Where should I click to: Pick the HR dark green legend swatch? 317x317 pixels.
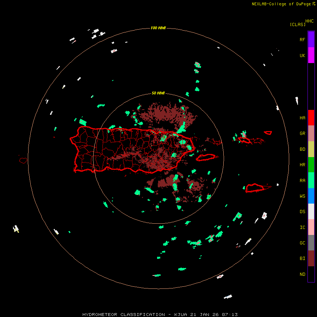[311, 165]
